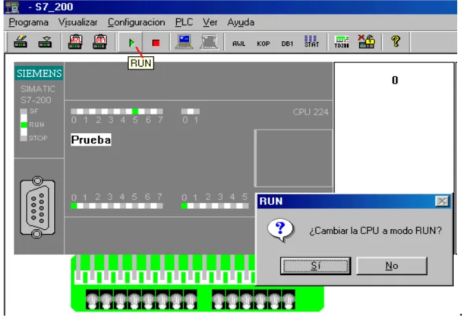Toggle the last input switch on the right group
The width and height of the screenshot is (462, 328).
[289, 300]
